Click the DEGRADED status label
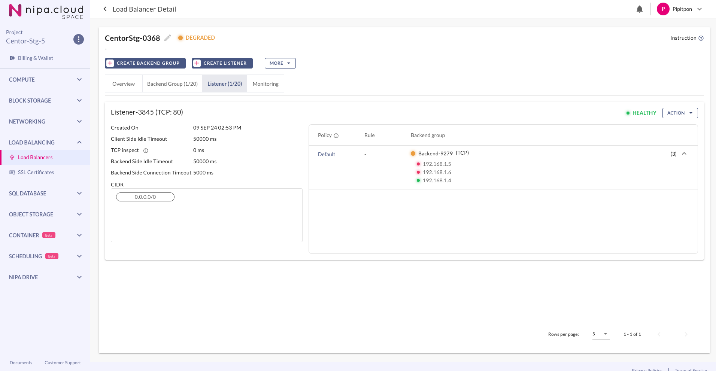Screen dimensions: 716x371 coord(200,38)
